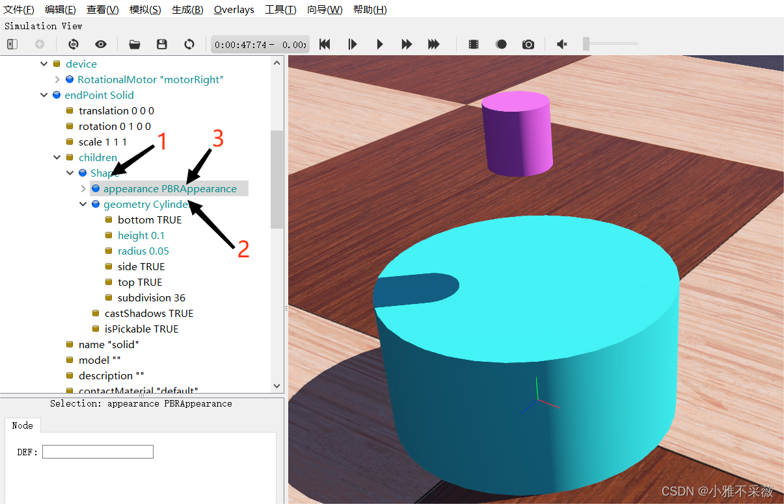Collapse the Shape node chevron

coord(70,173)
